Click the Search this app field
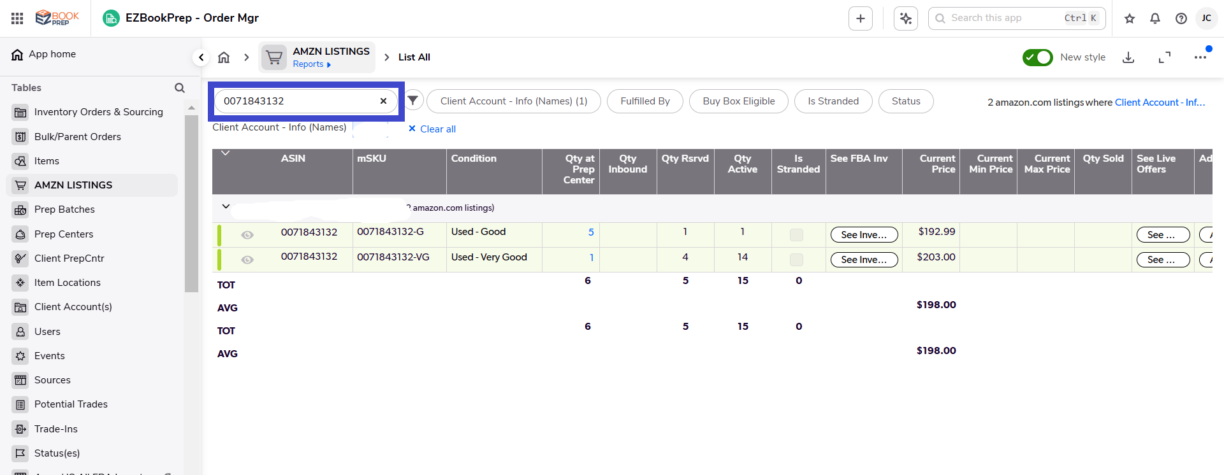Image resolution: width=1224 pixels, height=475 pixels. pos(1017,18)
